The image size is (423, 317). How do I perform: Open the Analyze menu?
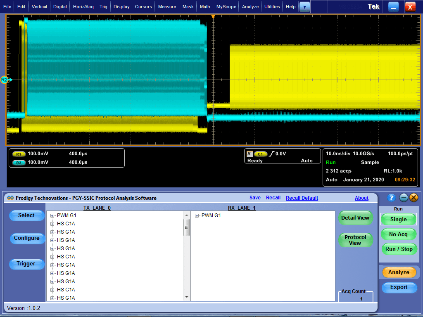250,6
